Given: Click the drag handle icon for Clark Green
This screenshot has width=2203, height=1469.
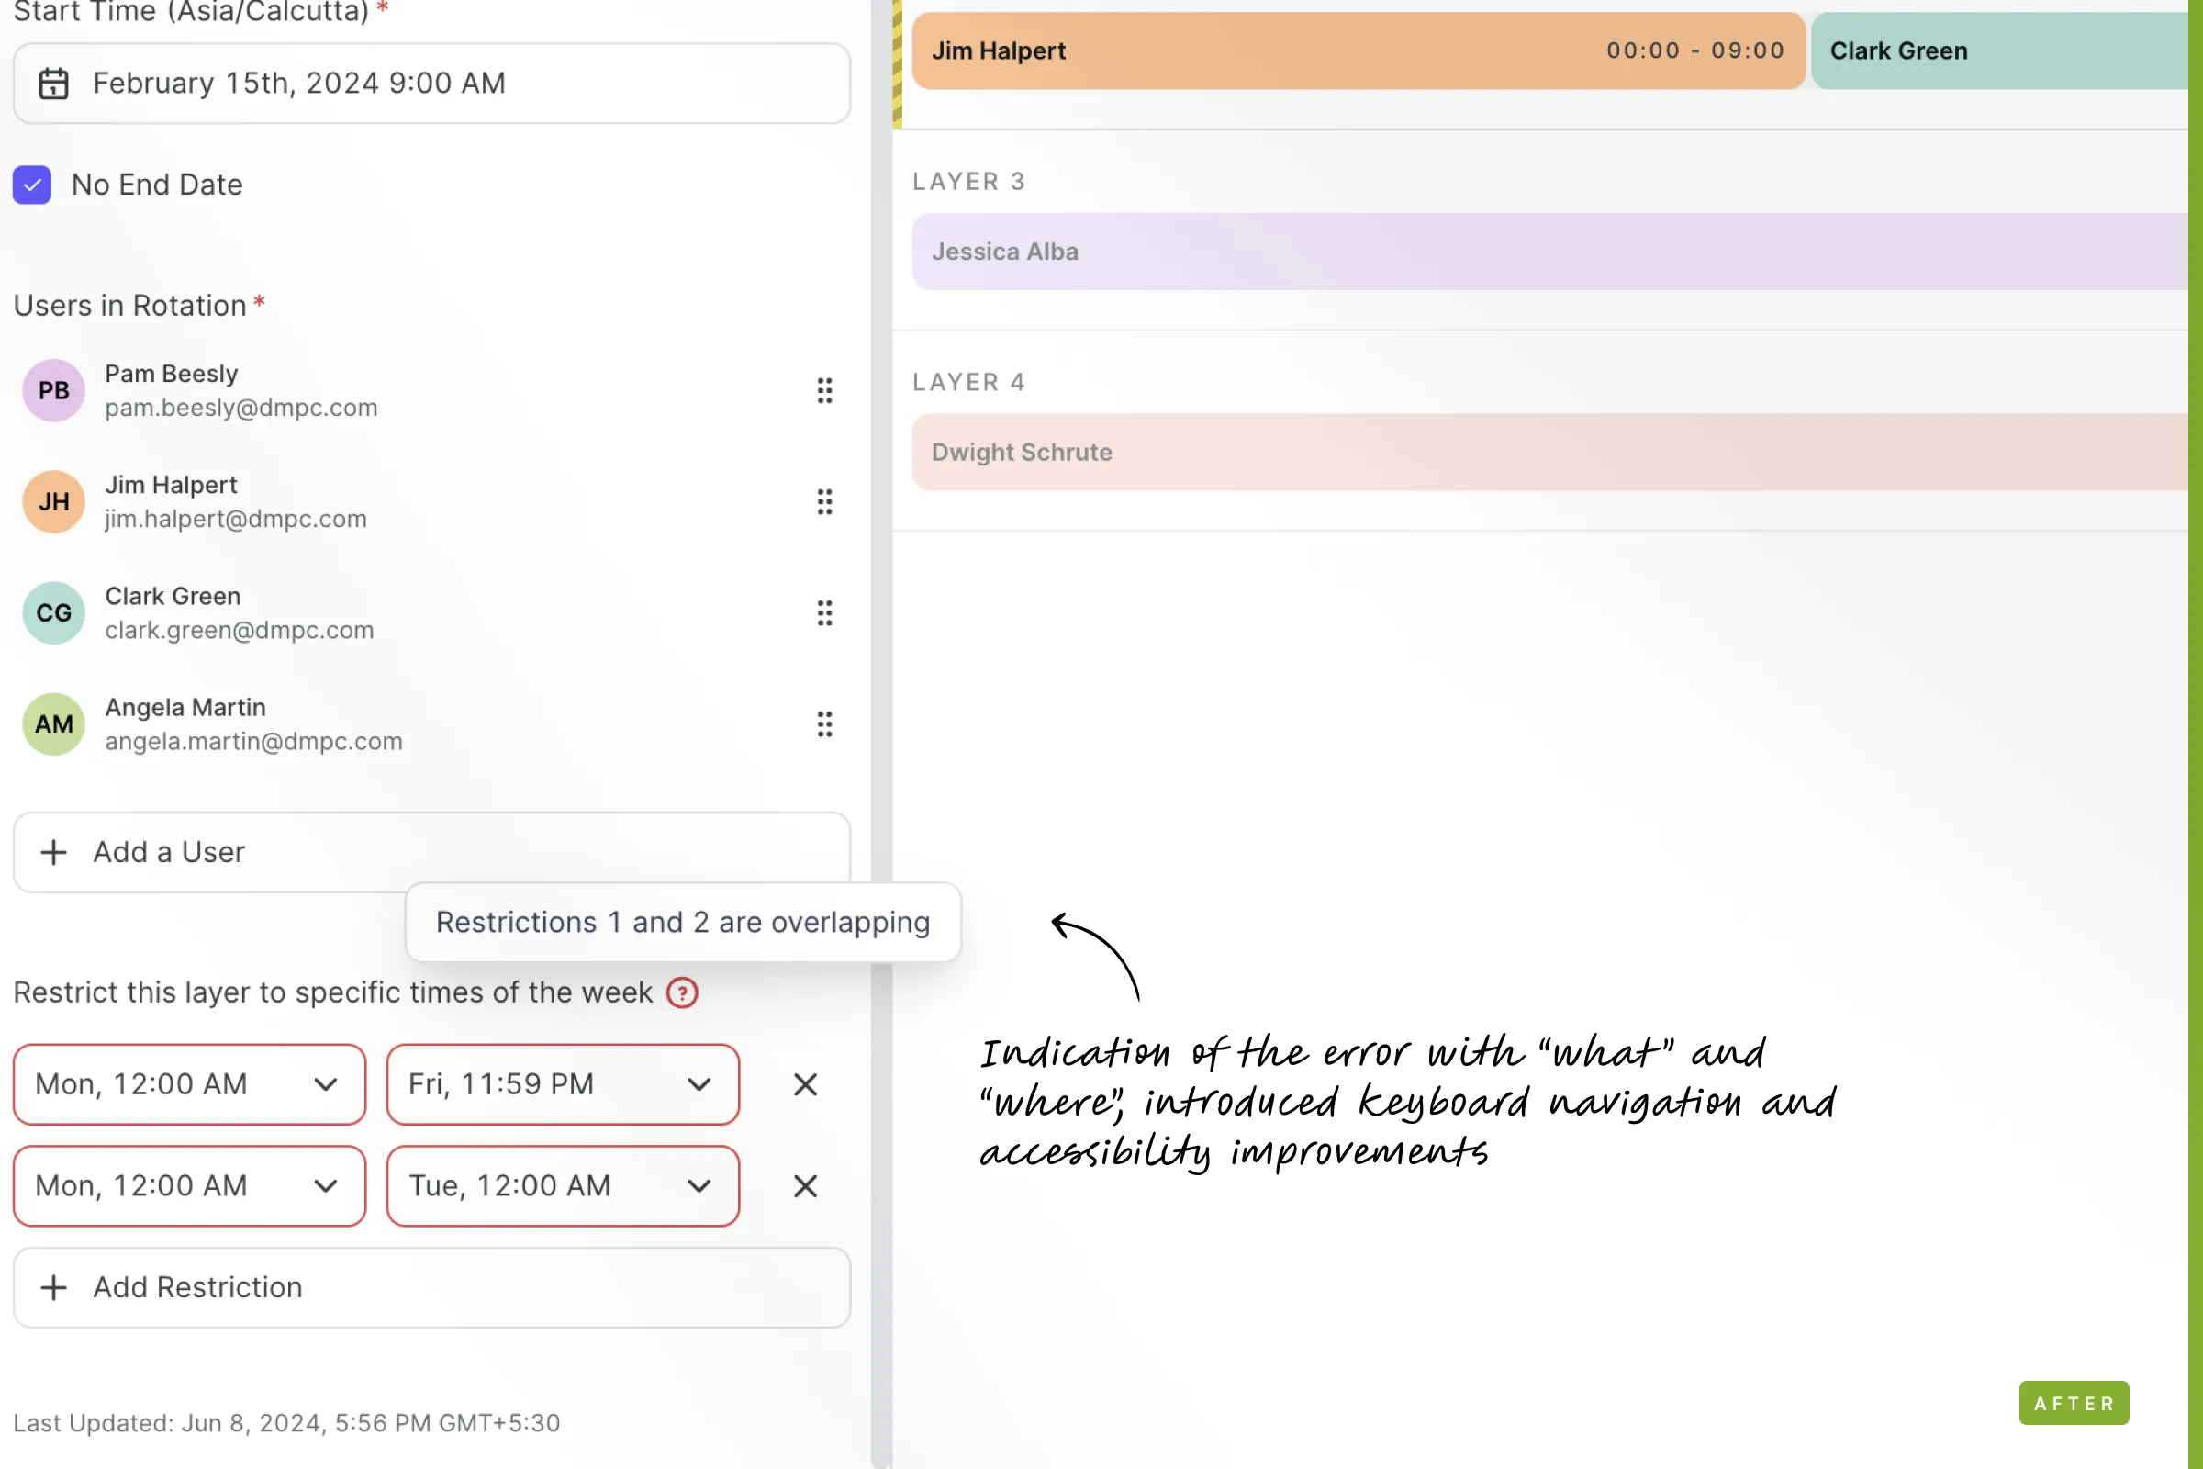Looking at the screenshot, I should coord(824,613).
